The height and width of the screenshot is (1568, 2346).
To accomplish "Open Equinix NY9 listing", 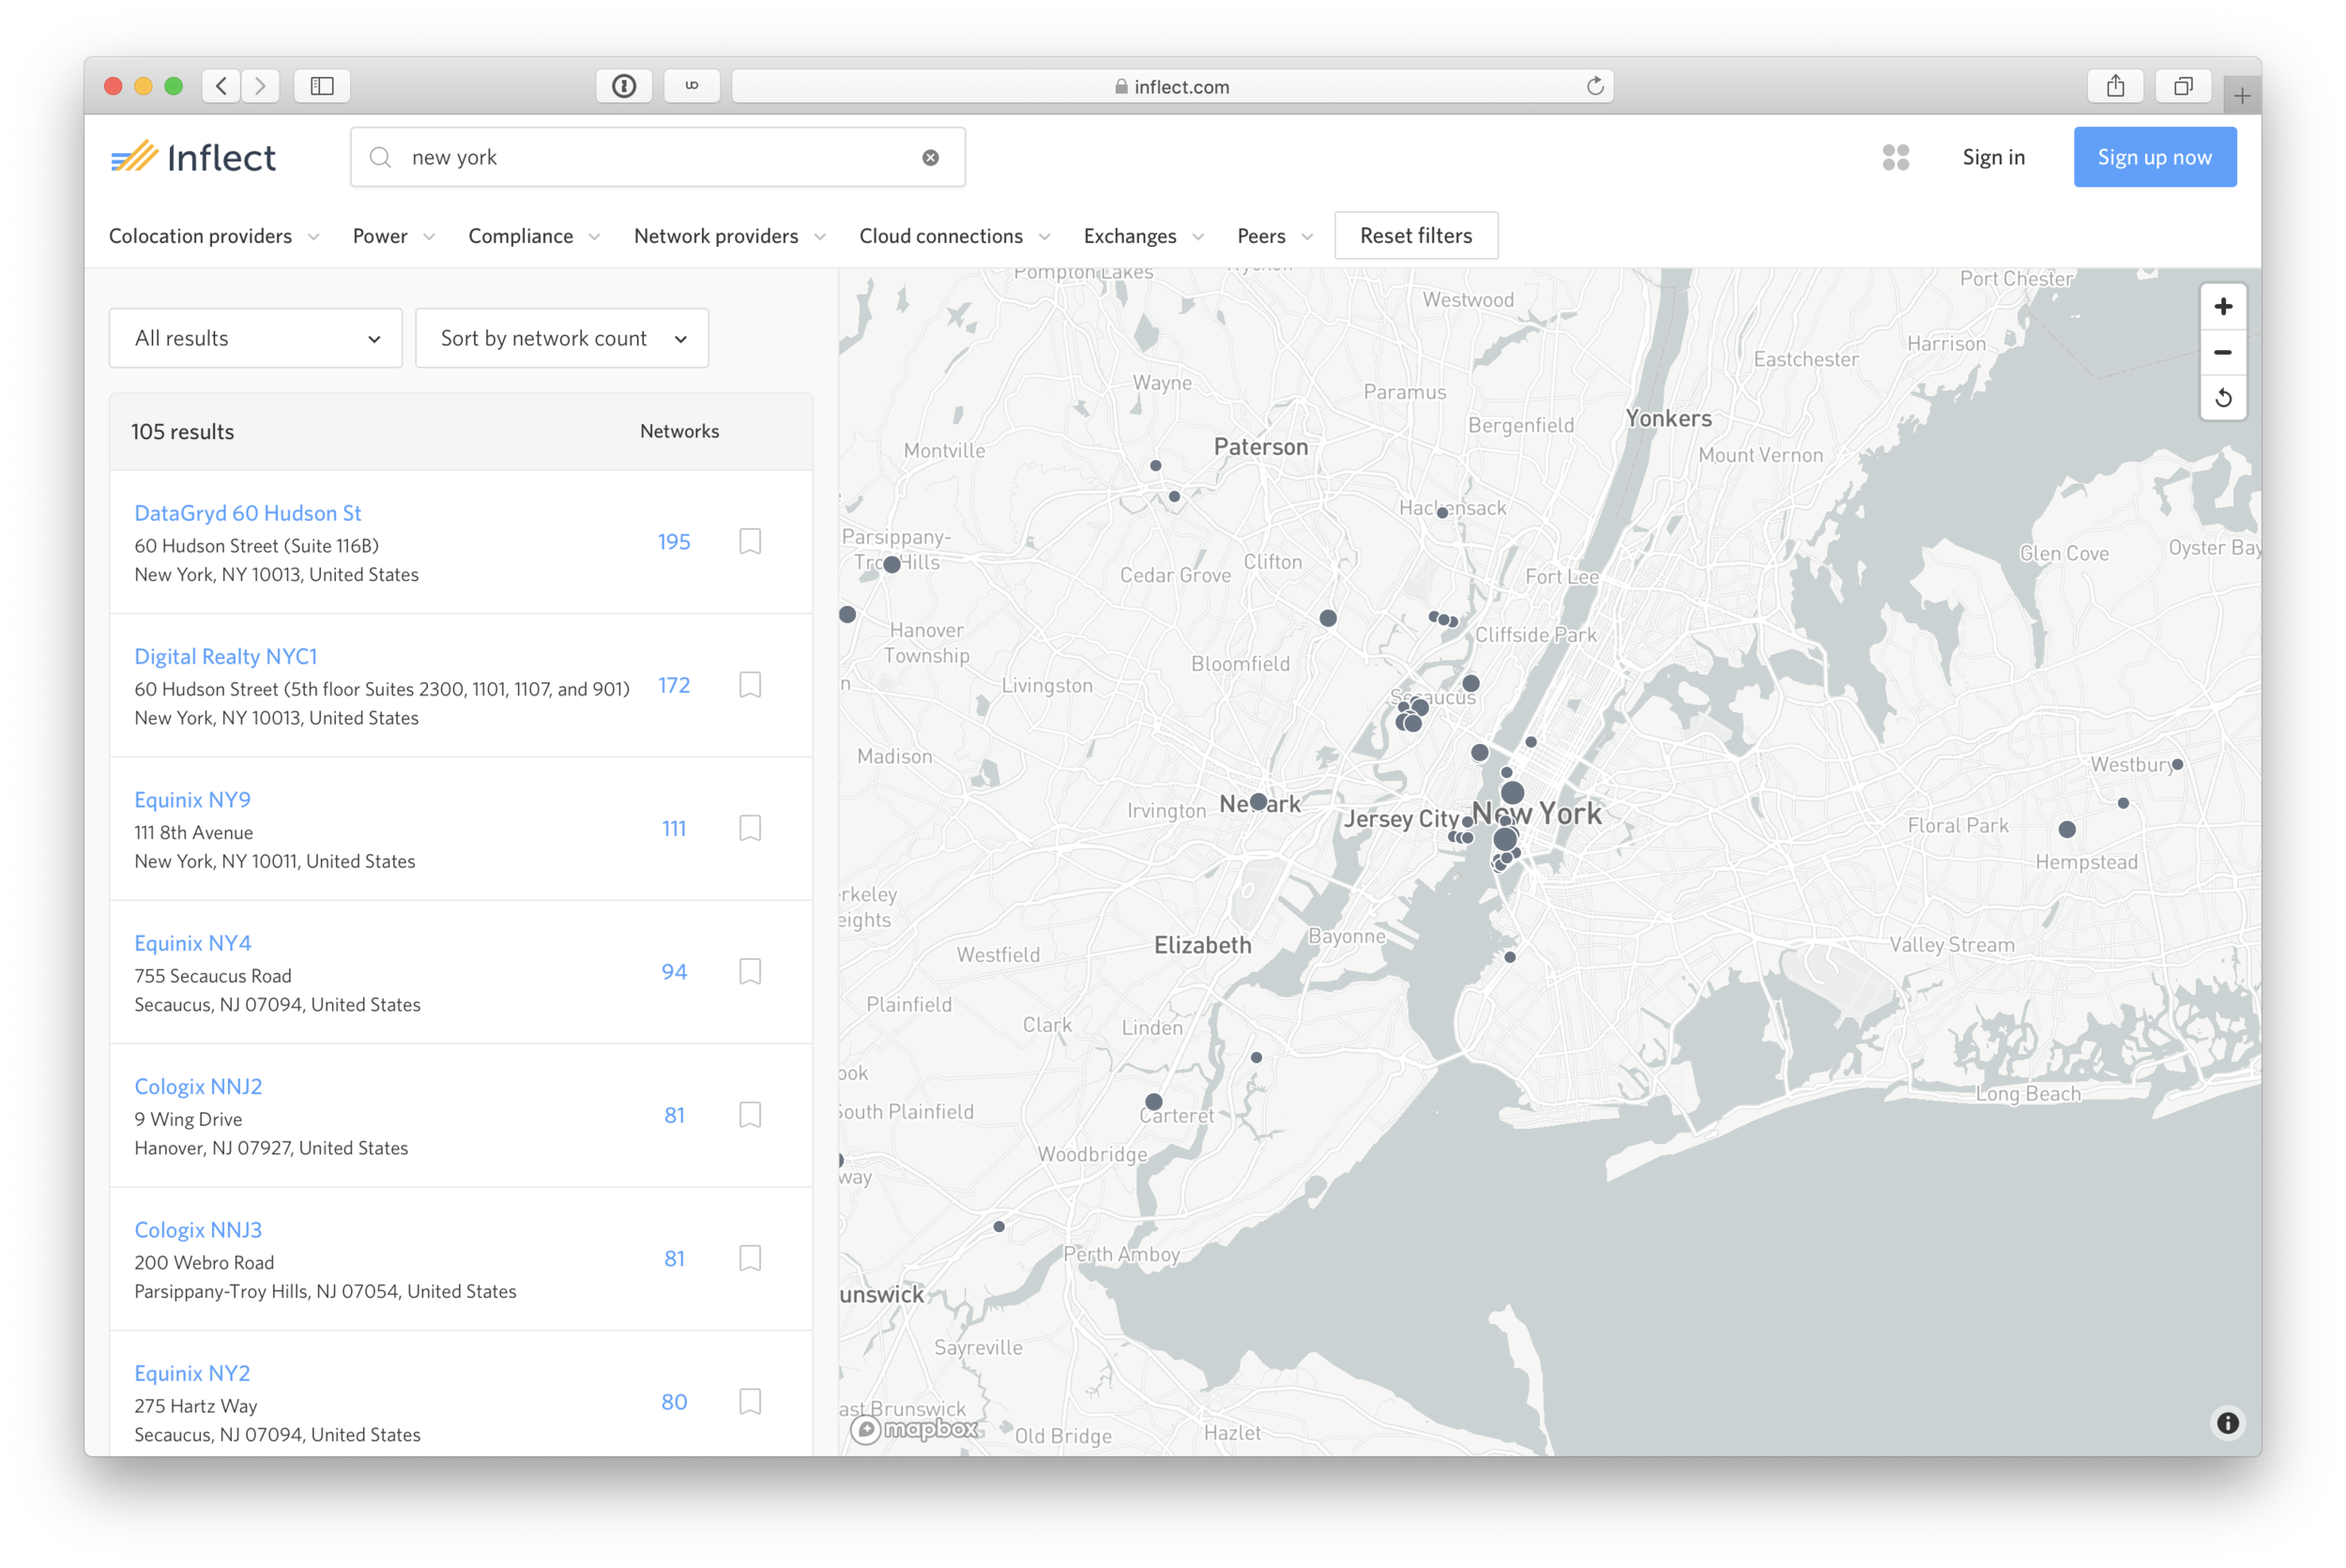I will tap(193, 800).
